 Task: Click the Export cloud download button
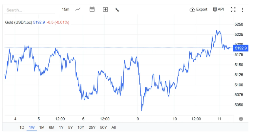199,10
